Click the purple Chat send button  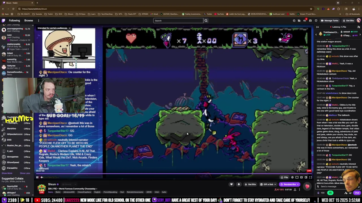pos(357,193)
